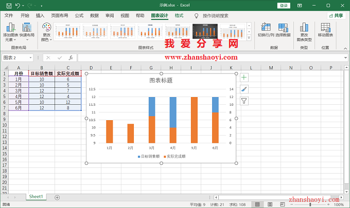Viewport: 350px width, 208px height.
Task: Undo the last action
Action: (x=17, y=6)
